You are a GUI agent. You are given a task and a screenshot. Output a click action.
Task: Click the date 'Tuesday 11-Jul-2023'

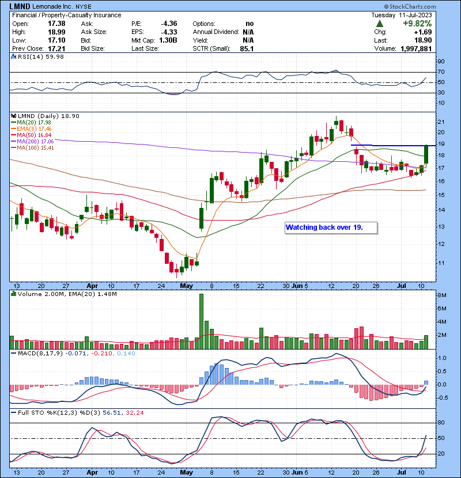tap(402, 15)
